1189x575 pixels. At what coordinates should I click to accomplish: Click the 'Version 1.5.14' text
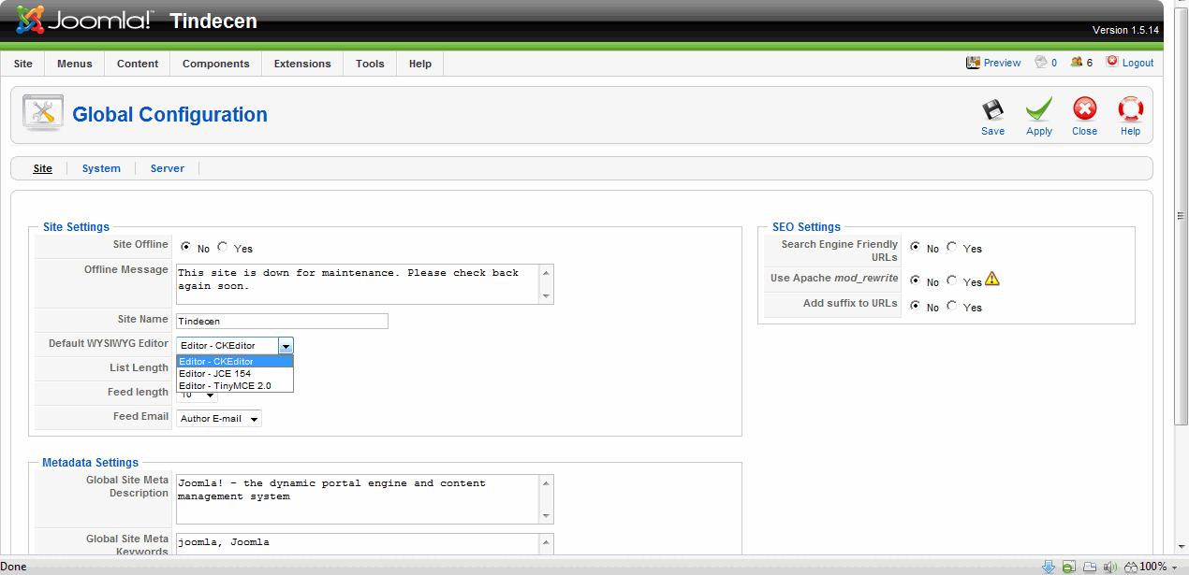coord(1125,30)
